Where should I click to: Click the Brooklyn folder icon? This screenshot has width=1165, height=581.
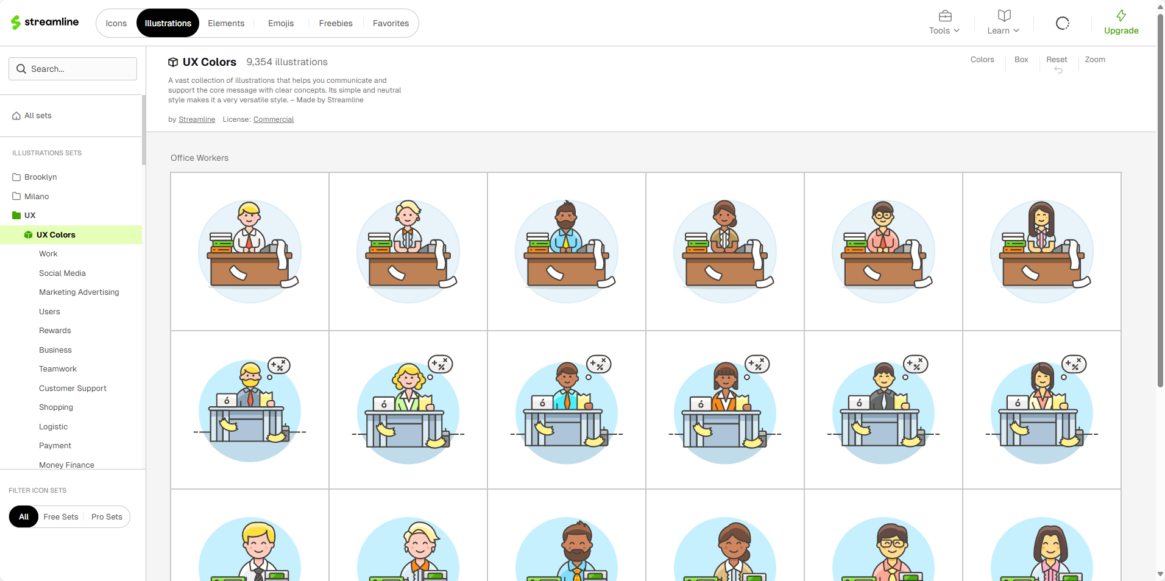click(16, 177)
